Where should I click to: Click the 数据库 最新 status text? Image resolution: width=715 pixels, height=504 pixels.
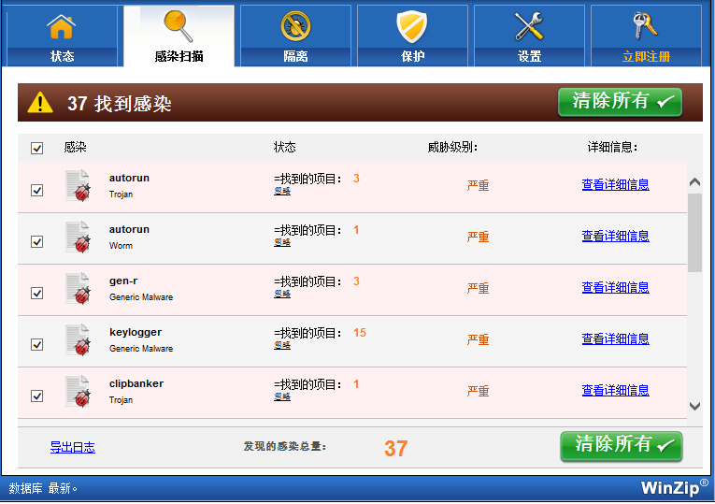pos(43,488)
